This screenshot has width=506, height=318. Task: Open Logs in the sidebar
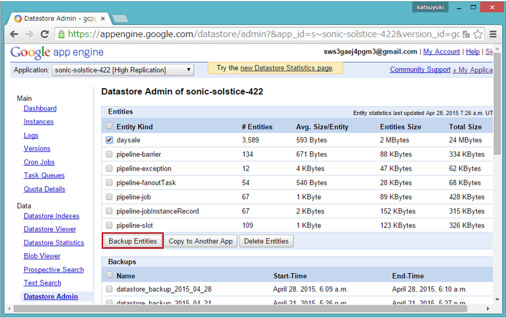[31, 136]
